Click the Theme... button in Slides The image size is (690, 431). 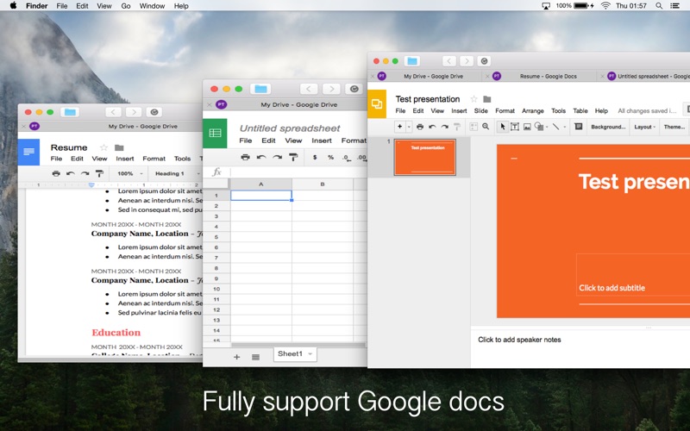pyautogui.click(x=674, y=127)
